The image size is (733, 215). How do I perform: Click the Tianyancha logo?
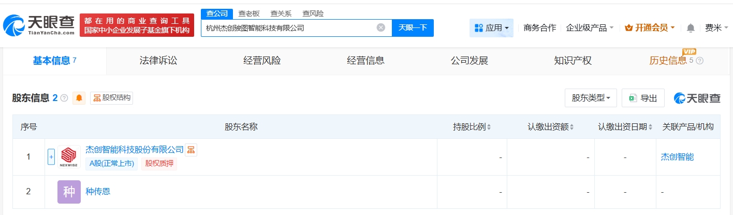(38, 25)
